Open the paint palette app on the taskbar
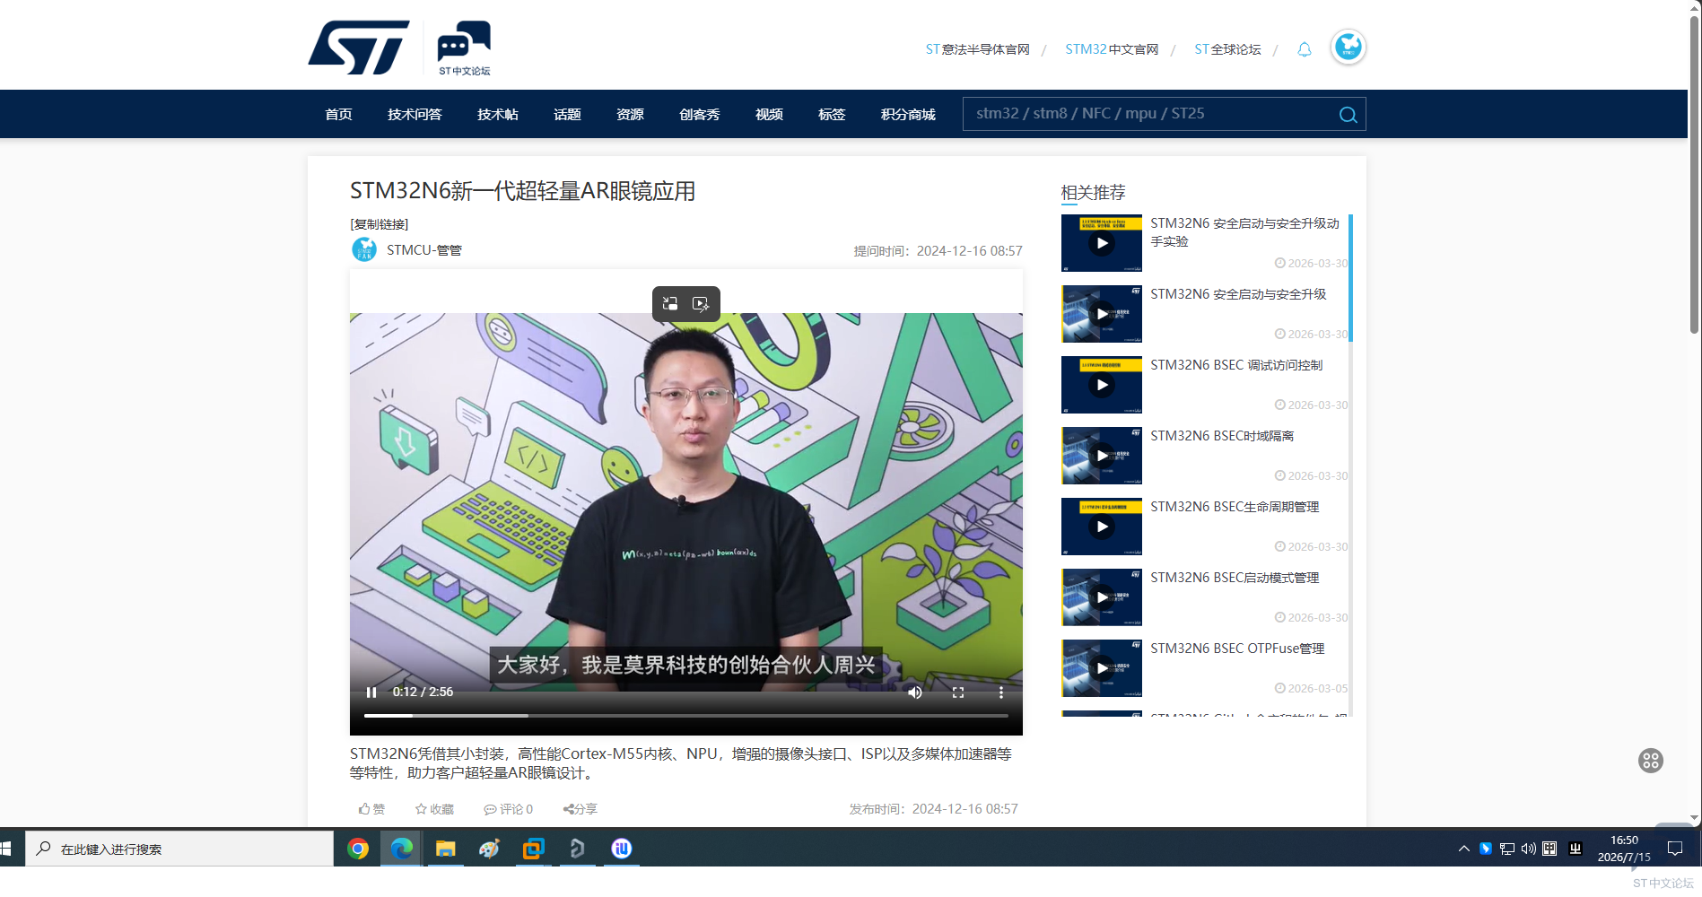Viewport: 1702px width, 897px height. 489,849
